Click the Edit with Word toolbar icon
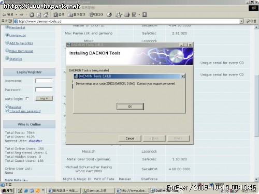The width and height of the screenshot is (259, 194). click(x=134, y=15)
